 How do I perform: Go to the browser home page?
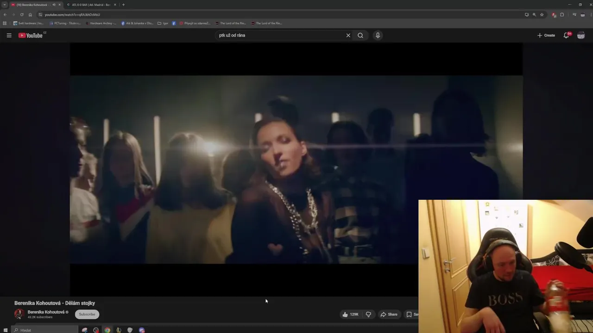click(x=30, y=14)
